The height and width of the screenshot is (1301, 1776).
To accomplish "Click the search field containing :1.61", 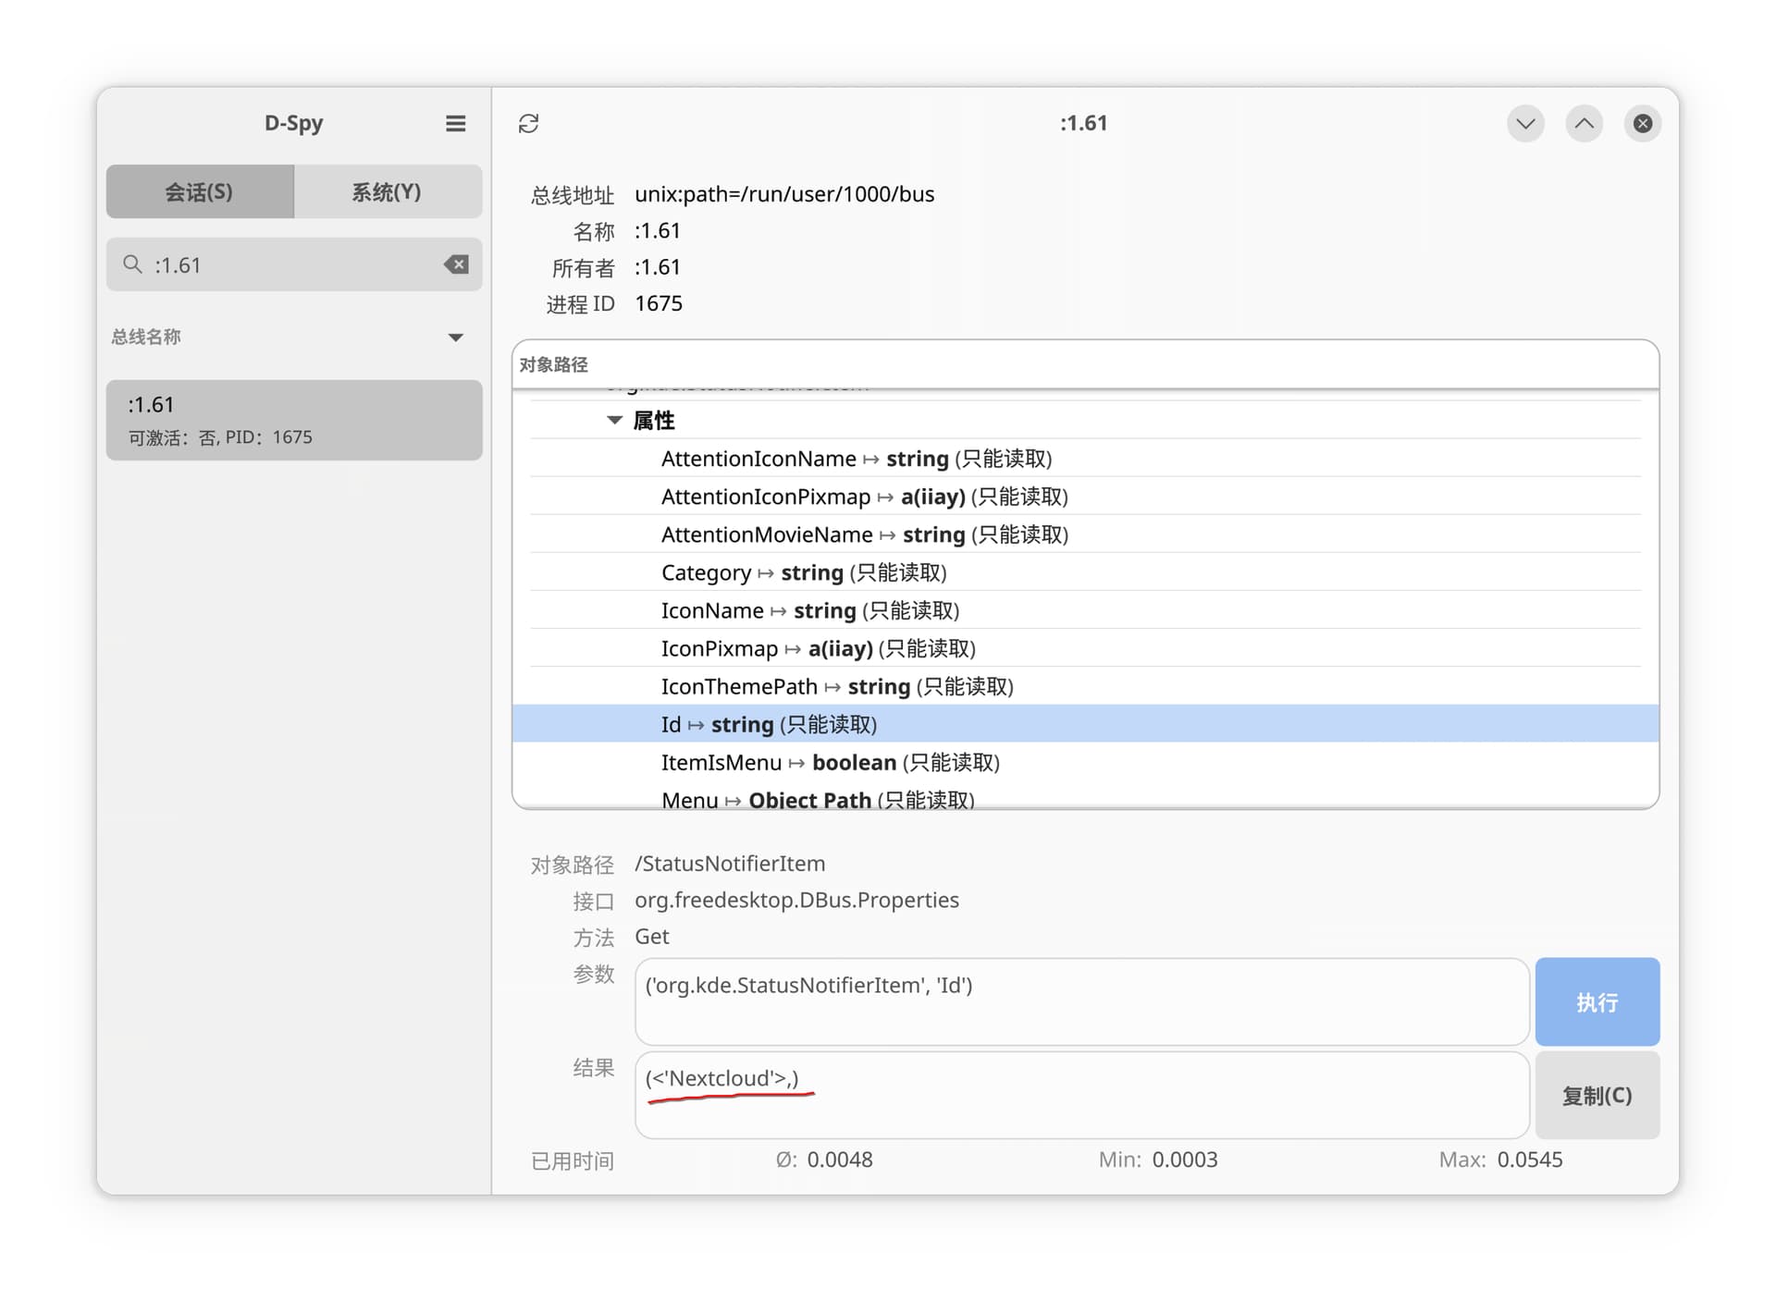I will (x=294, y=264).
